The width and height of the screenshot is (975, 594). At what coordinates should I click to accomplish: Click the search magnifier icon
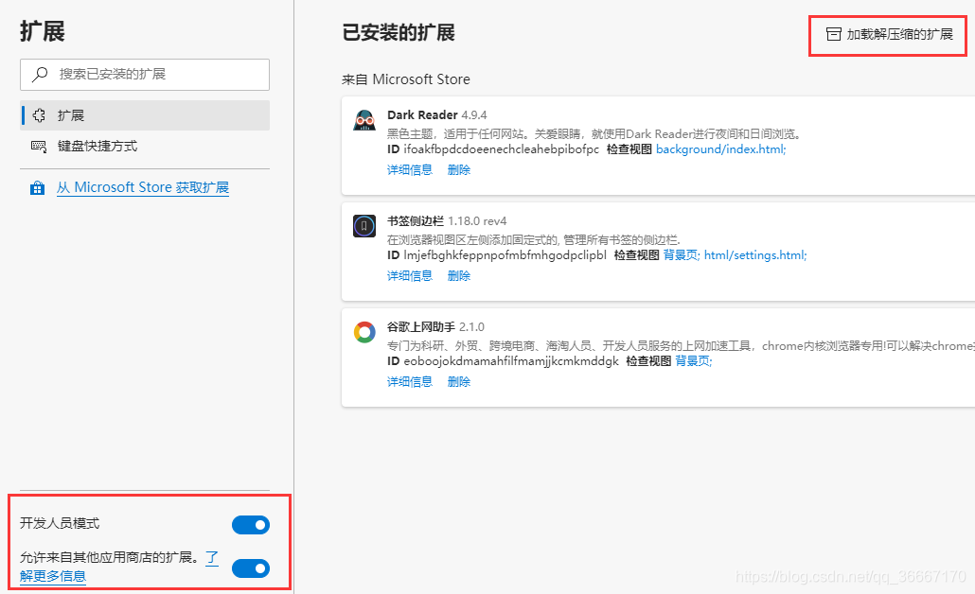pos(41,75)
